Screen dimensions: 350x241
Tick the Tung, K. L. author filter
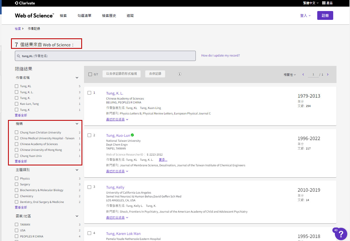[x=17, y=92]
